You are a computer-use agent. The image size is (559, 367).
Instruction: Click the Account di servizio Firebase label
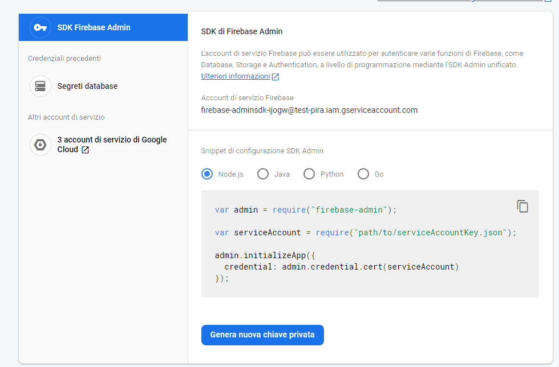[x=248, y=97]
